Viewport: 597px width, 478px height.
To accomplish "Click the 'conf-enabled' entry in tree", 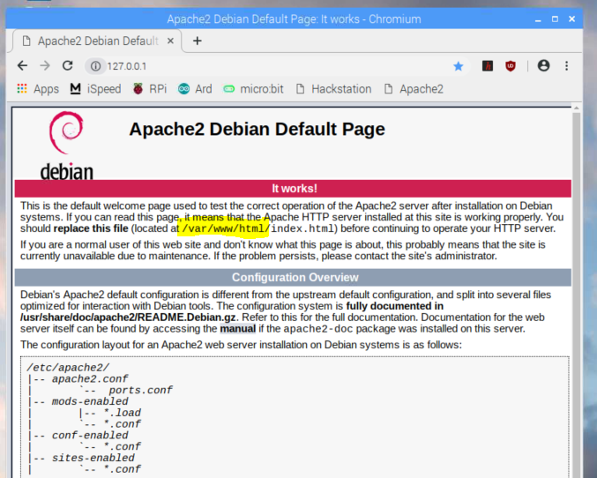I will (x=90, y=436).
